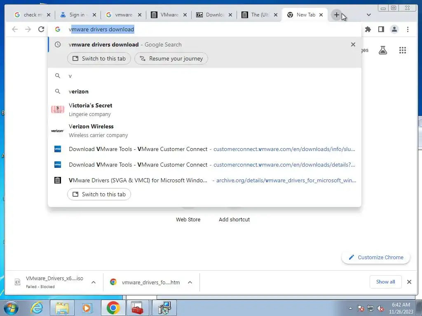
Task: Open Windows Explorer from taskbar
Action: [x=63, y=308]
